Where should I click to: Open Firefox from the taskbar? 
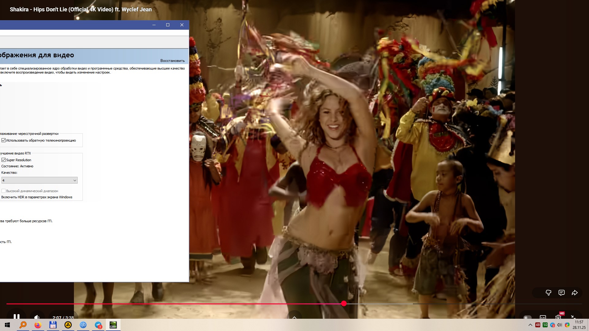coord(38,325)
